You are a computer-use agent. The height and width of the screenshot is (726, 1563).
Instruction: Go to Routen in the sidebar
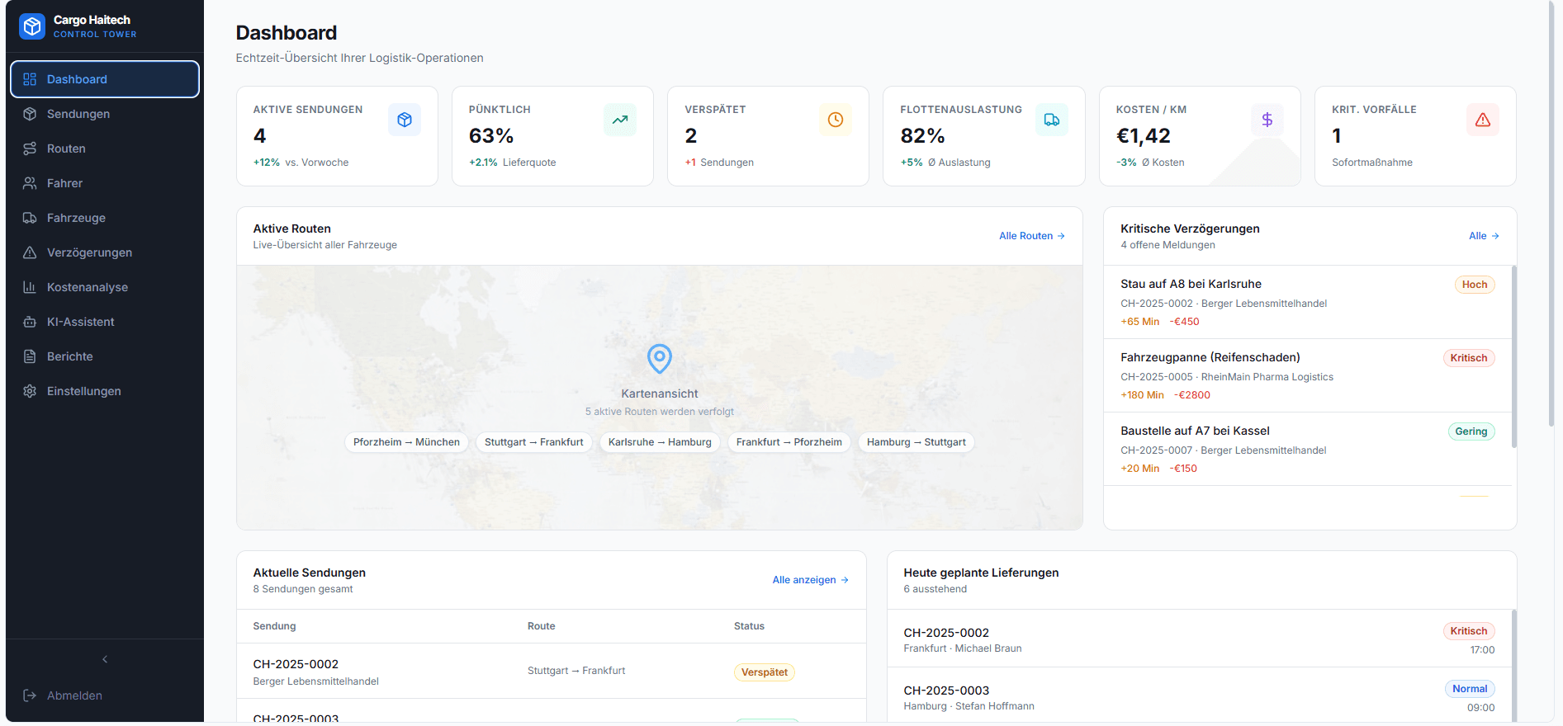pos(105,148)
